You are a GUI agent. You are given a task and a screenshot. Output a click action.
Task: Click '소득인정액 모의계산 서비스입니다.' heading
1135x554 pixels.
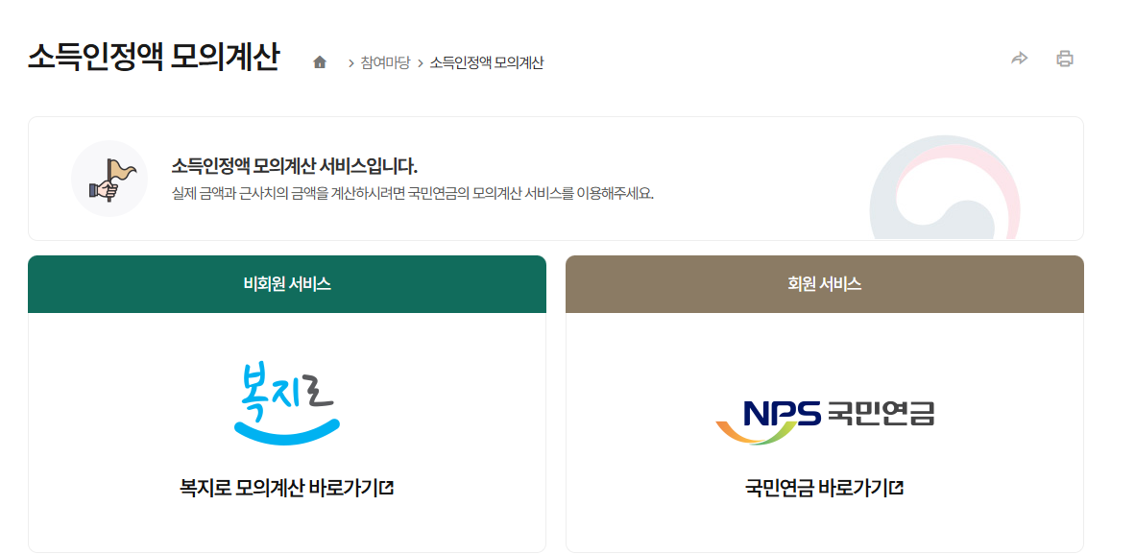click(x=295, y=166)
